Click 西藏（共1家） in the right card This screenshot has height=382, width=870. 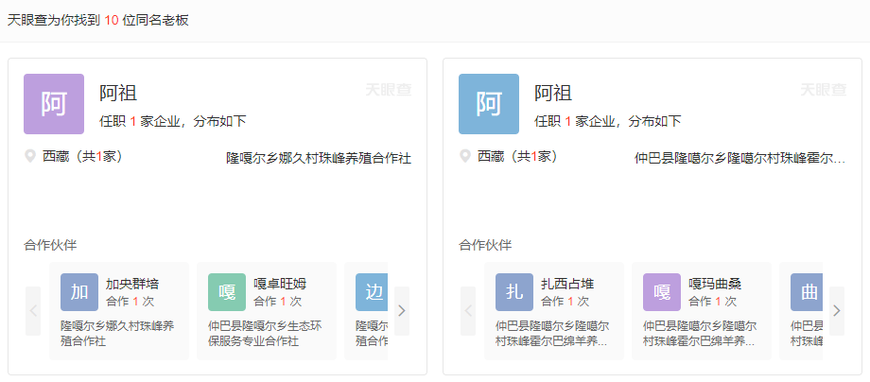[x=517, y=157]
